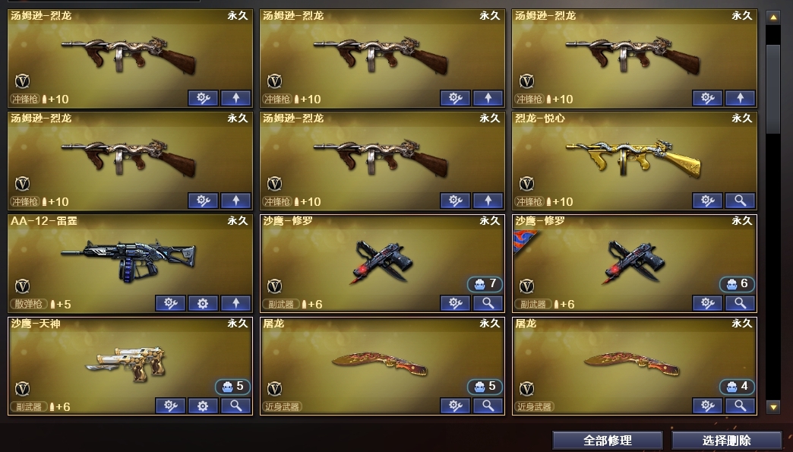The width and height of the screenshot is (793, 452).
Task: Click the inventory scrollbar thumb
Action: (x=773, y=90)
